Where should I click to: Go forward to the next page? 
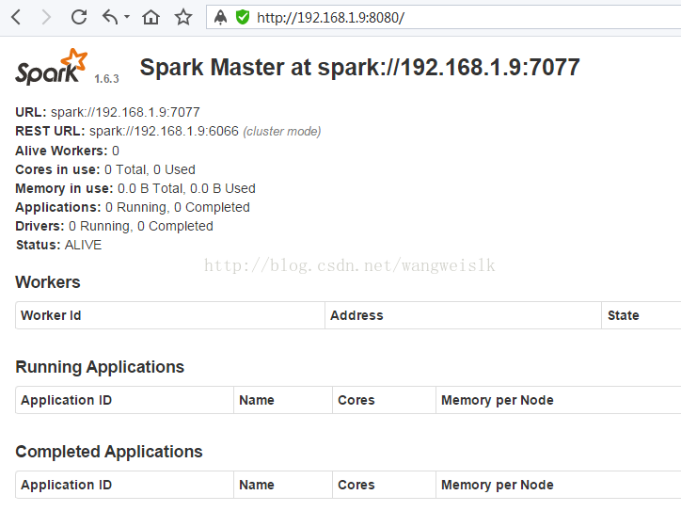click(45, 17)
